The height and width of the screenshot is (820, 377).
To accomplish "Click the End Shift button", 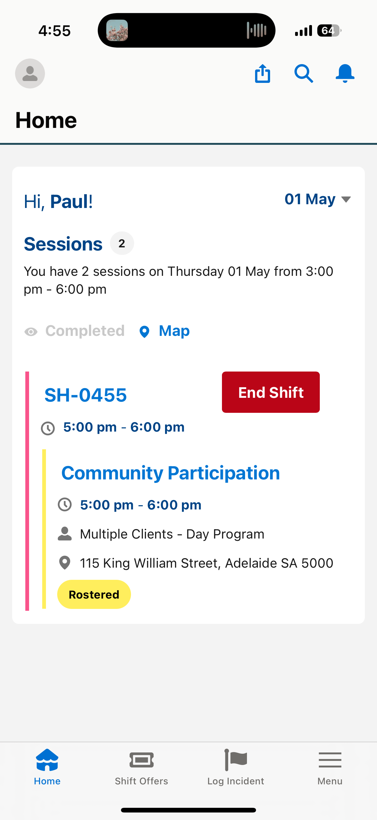I will 271,392.
